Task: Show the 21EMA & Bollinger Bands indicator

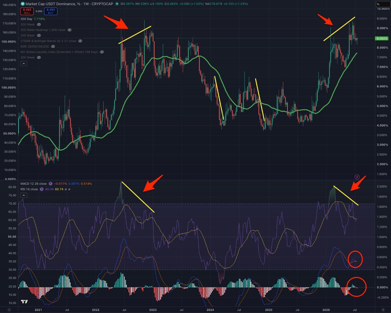Action: pyautogui.click(x=80, y=41)
